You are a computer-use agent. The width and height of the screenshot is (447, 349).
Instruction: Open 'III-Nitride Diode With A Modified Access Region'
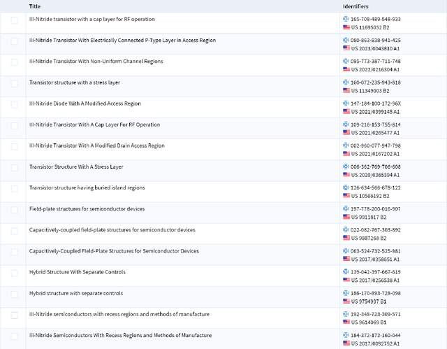click(x=85, y=104)
